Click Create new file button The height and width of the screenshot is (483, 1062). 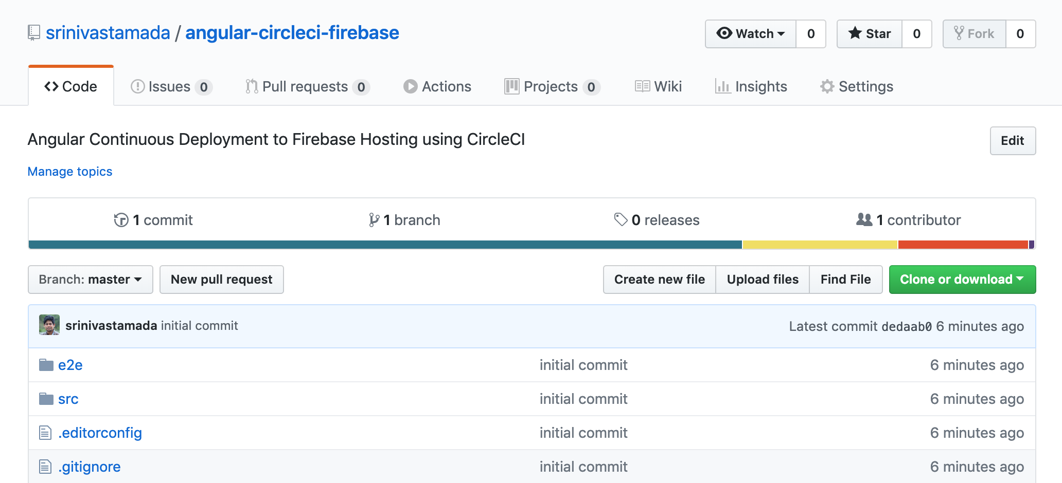(660, 280)
